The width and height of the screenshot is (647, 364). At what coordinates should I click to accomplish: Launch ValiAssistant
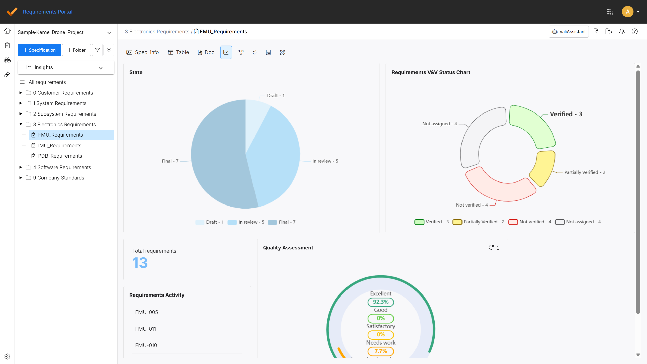pyautogui.click(x=569, y=31)
